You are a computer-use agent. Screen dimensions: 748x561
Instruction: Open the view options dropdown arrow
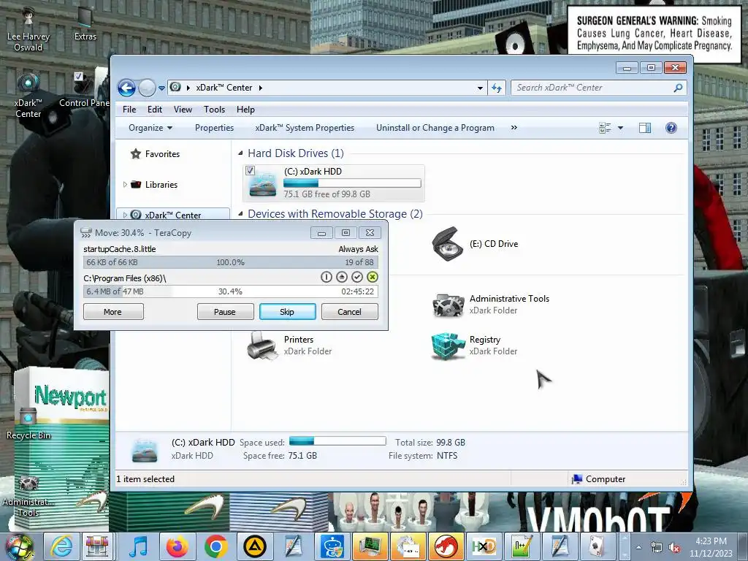[x=620, y=128]
